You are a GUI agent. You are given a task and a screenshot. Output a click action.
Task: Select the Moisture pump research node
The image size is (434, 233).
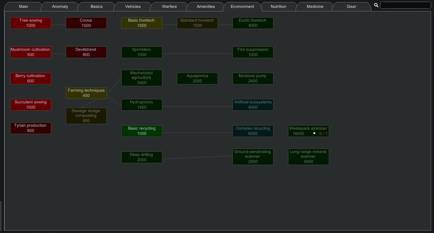253,79
